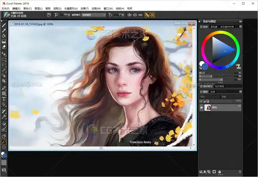Click the main/additional color swatch in toolbox
Screen dimensions: 258x177
click(x=3, y=155)
